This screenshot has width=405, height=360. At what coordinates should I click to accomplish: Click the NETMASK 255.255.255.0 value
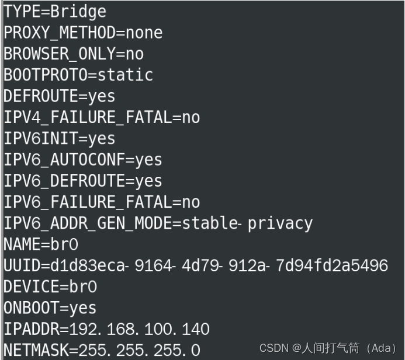[x=140, y=350]
